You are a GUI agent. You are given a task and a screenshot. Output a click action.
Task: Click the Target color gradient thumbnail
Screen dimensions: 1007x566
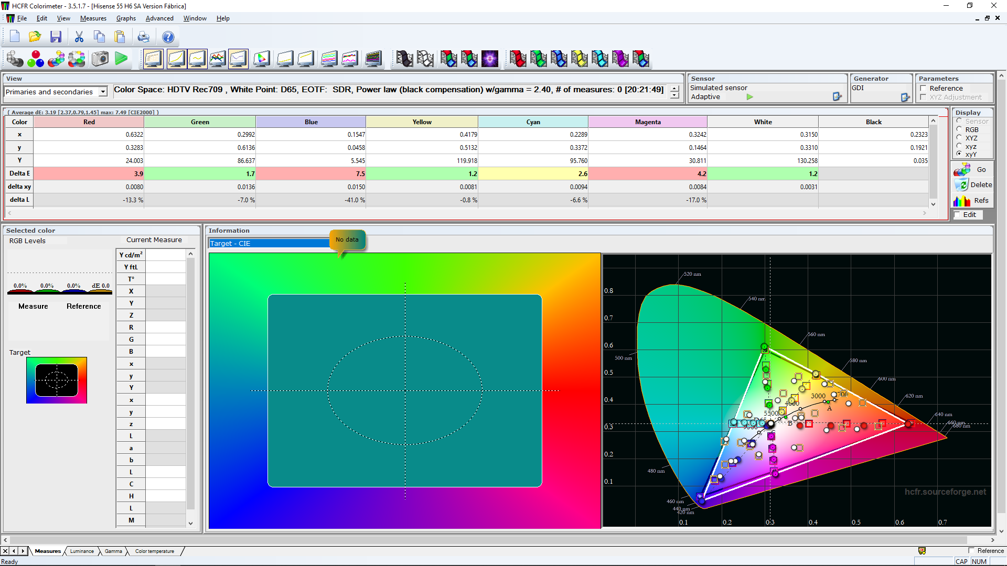(57, 380)
